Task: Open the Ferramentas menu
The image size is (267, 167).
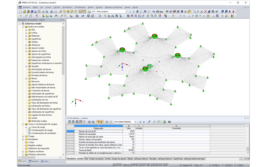Action: pyautogui.click(x=80, y=7)
